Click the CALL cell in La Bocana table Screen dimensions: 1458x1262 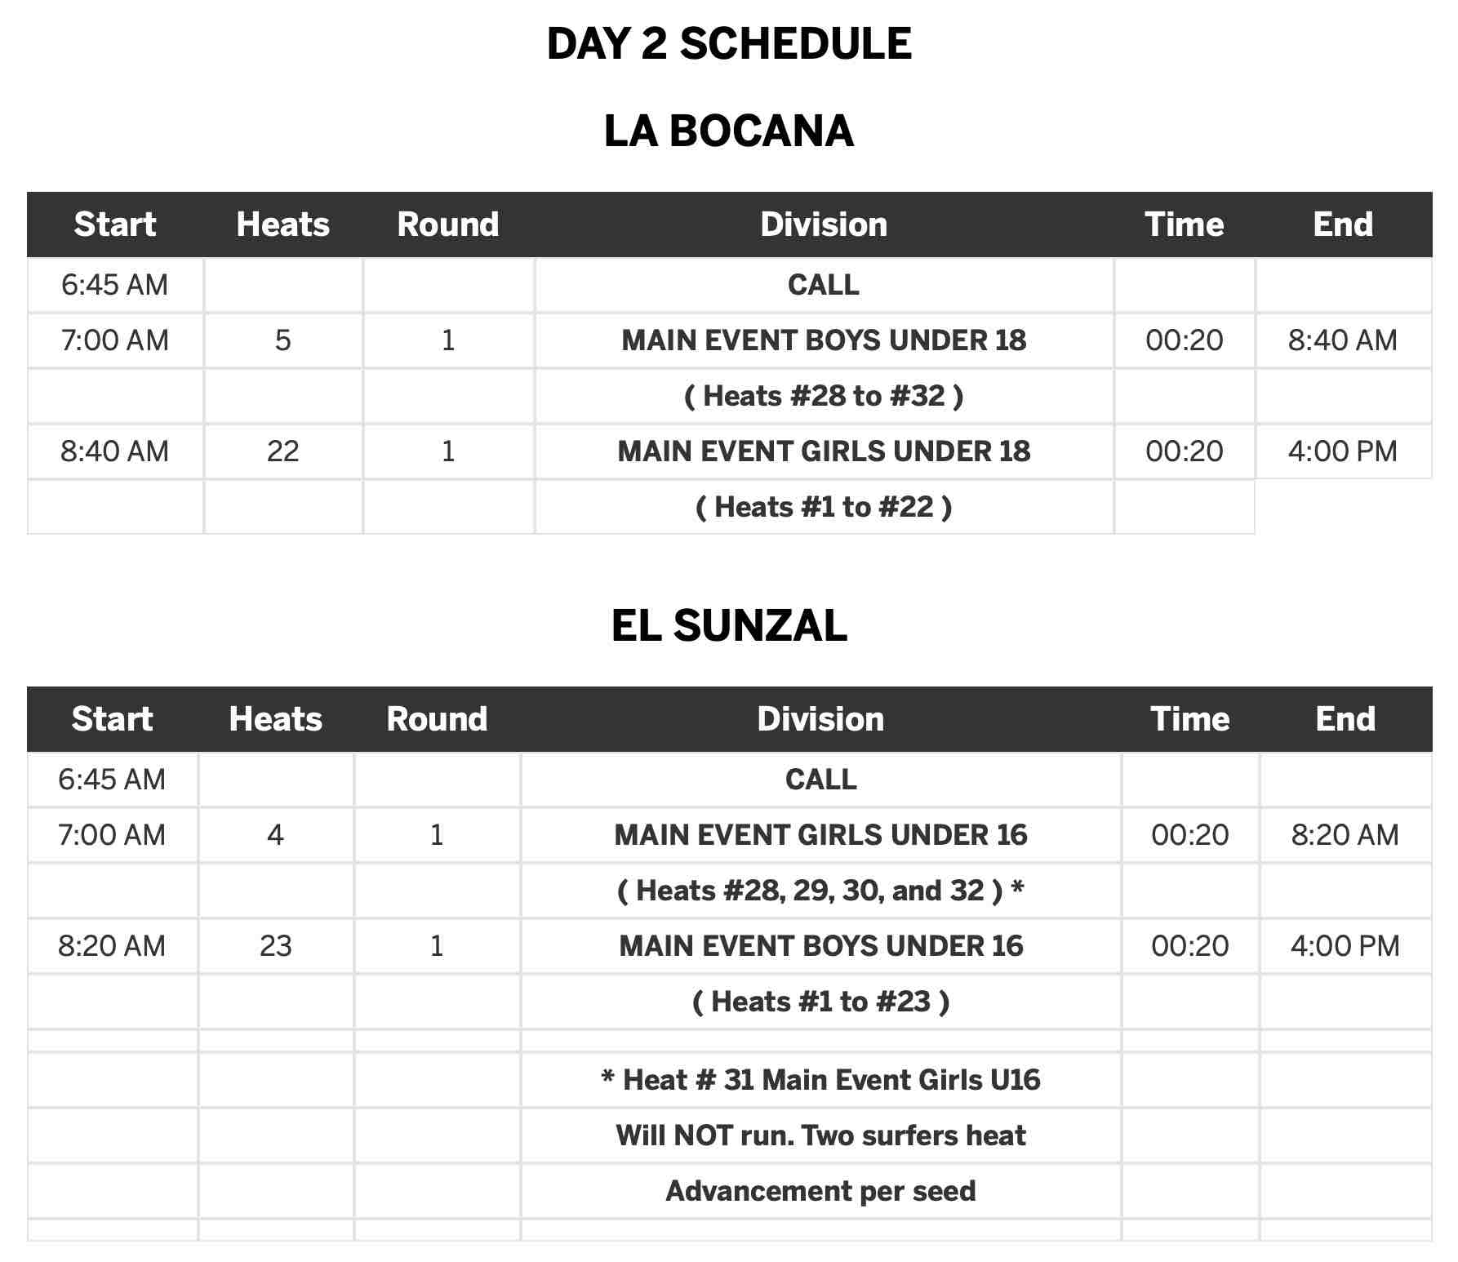pos(824,285)
